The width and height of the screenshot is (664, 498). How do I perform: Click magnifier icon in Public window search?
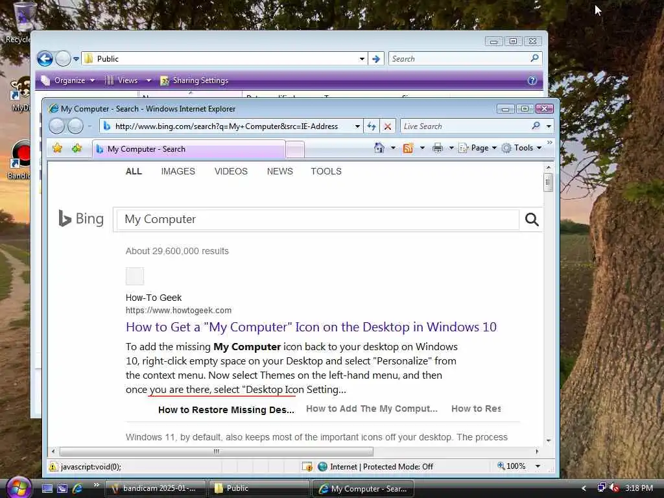pyautogui.click(x=535, y=58)
